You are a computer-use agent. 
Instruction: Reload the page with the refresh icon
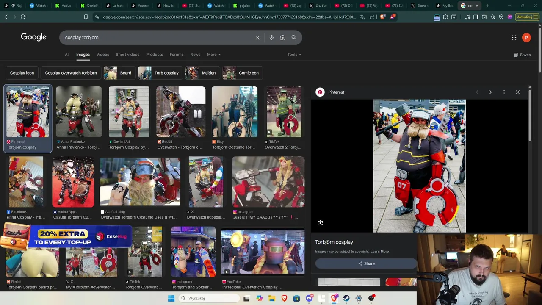pos(23,17)
